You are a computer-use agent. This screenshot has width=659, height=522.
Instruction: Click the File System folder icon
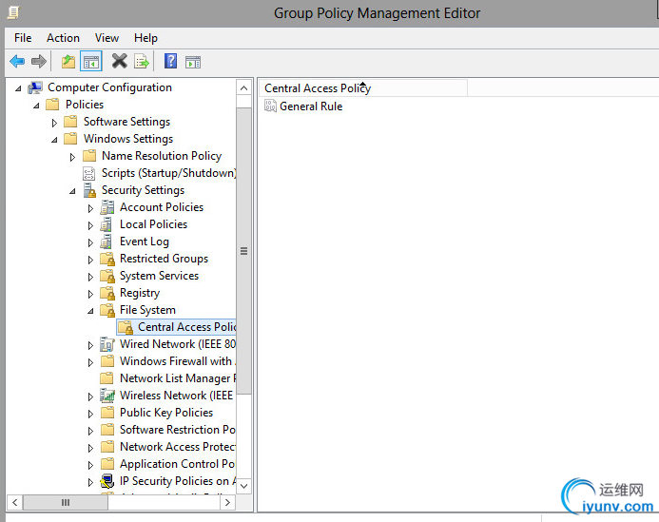click(x=107, y=310)
